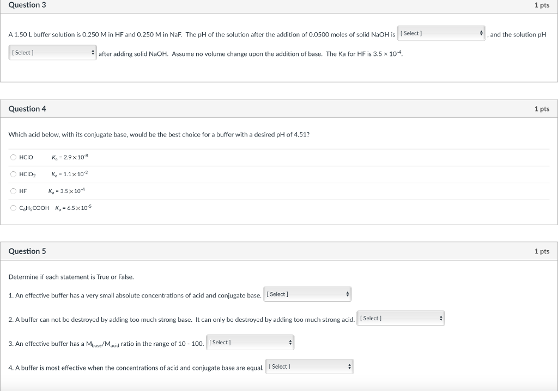Click the Ka = 6.5×10⁻⁵ value text
This screenshot has height=391, width=558.
[74, 208]
